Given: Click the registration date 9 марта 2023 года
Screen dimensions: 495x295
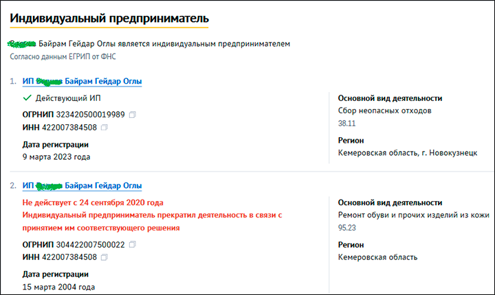Looking at the screenshot, I should click(56, 156).
